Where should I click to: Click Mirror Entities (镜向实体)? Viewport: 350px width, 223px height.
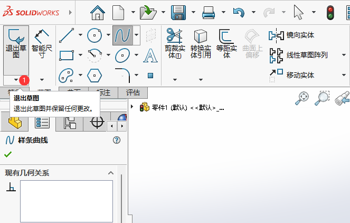tap(291, 35)
